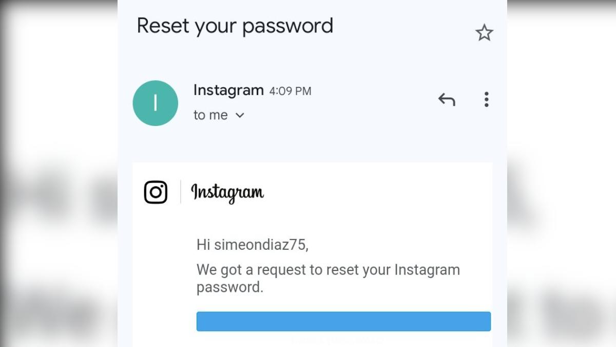
Task: Tap the word 'password.' in the message
Action: tap(230, 287)
